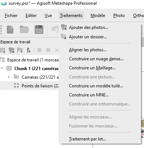Expand the Caméras folder node
The width and height of the screenshot is (144, 148).
click(9, 77)
